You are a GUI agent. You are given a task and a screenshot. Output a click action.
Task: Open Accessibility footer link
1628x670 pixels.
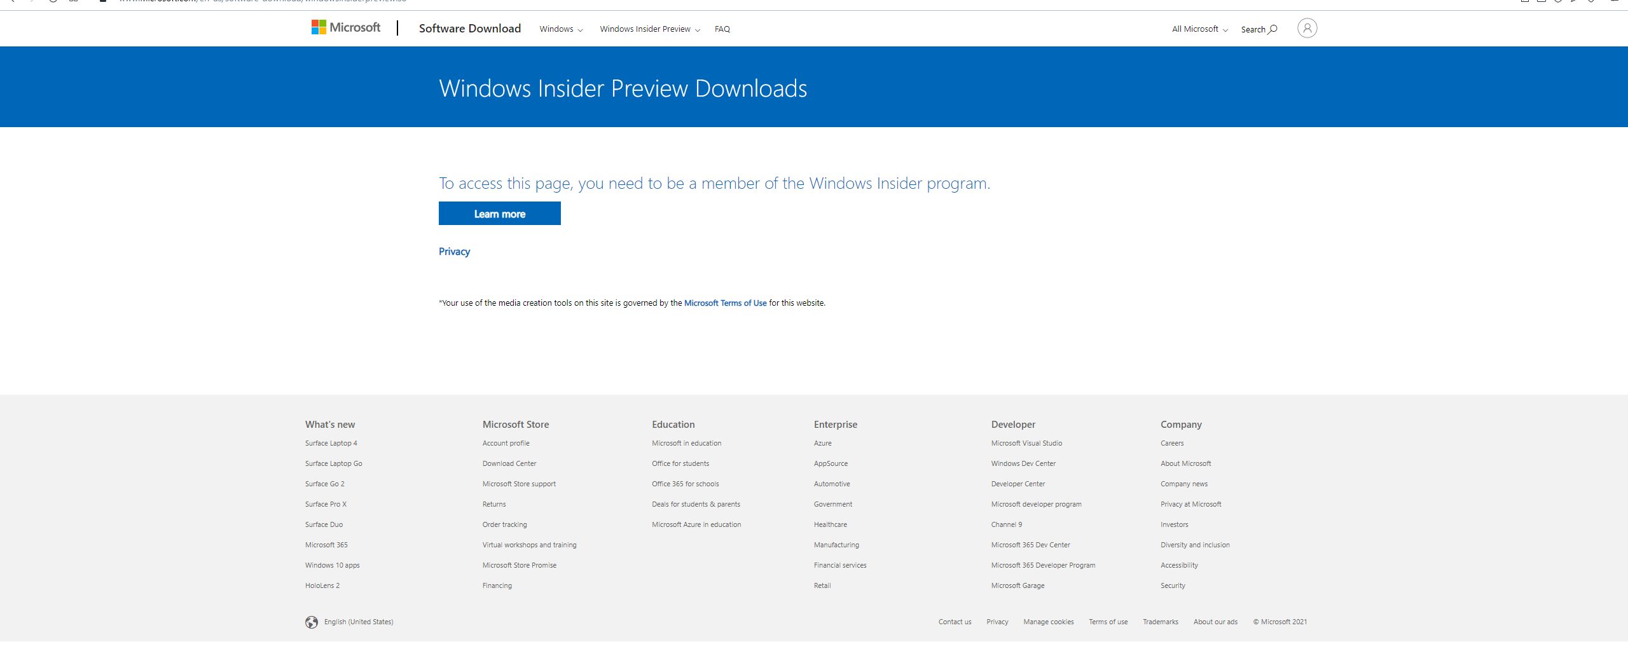click(1180, 566)
